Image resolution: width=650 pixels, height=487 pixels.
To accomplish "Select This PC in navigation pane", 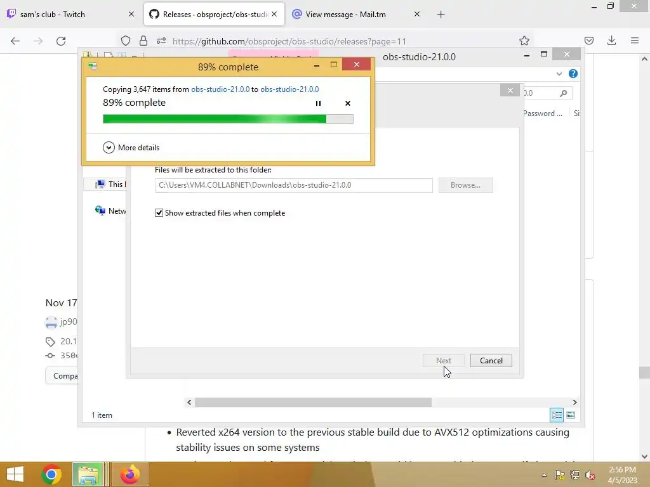I will [110, 185].
